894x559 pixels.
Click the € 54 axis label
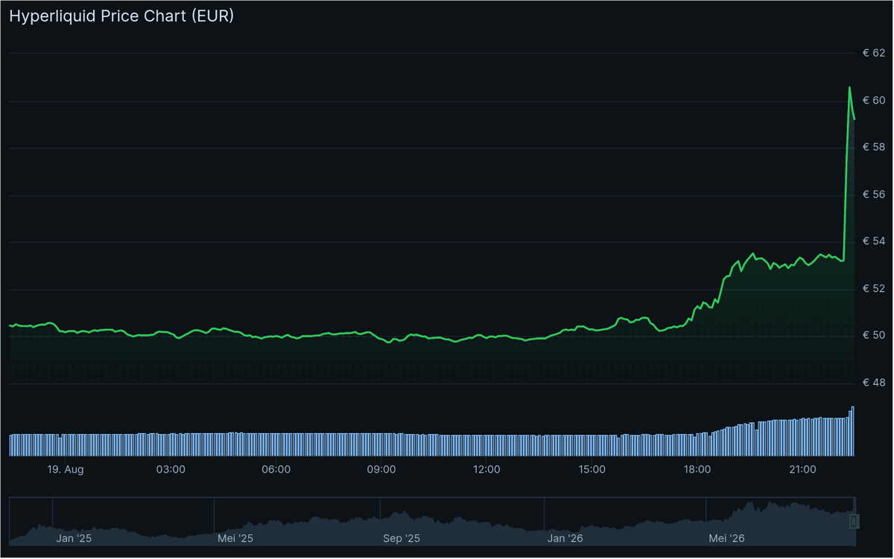coord(873,241)
